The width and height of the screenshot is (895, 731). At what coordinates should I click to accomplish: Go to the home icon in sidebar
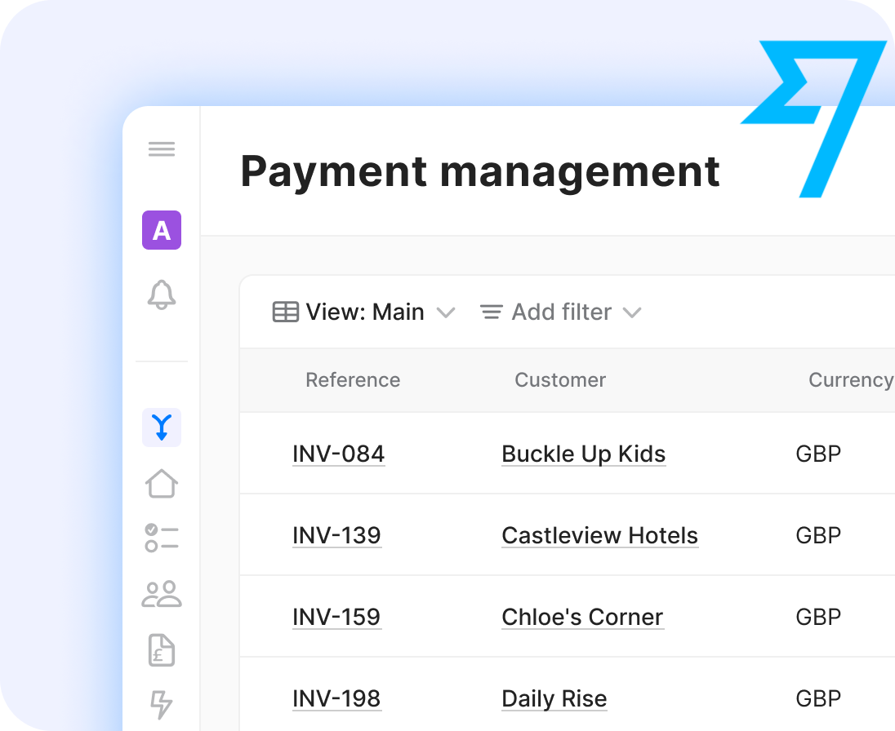(162, 484)
